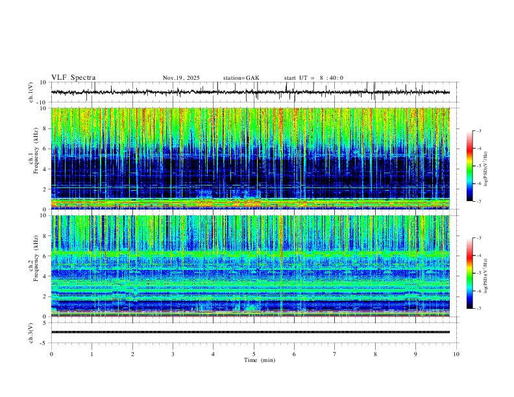Viewport: 514px width, 397px height.
Task: Click the "-7" tick on ch.1 colorbar
Action: [x=478, y=202]
